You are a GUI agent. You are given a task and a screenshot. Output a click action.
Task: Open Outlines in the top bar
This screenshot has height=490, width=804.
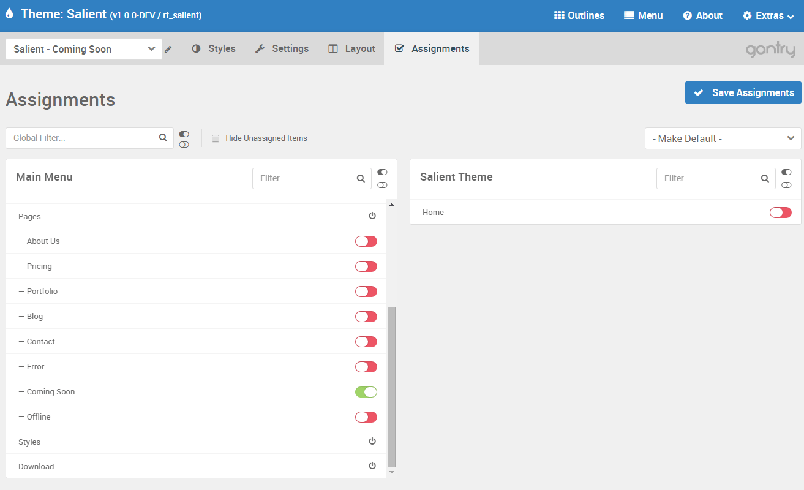coord(579,16)
